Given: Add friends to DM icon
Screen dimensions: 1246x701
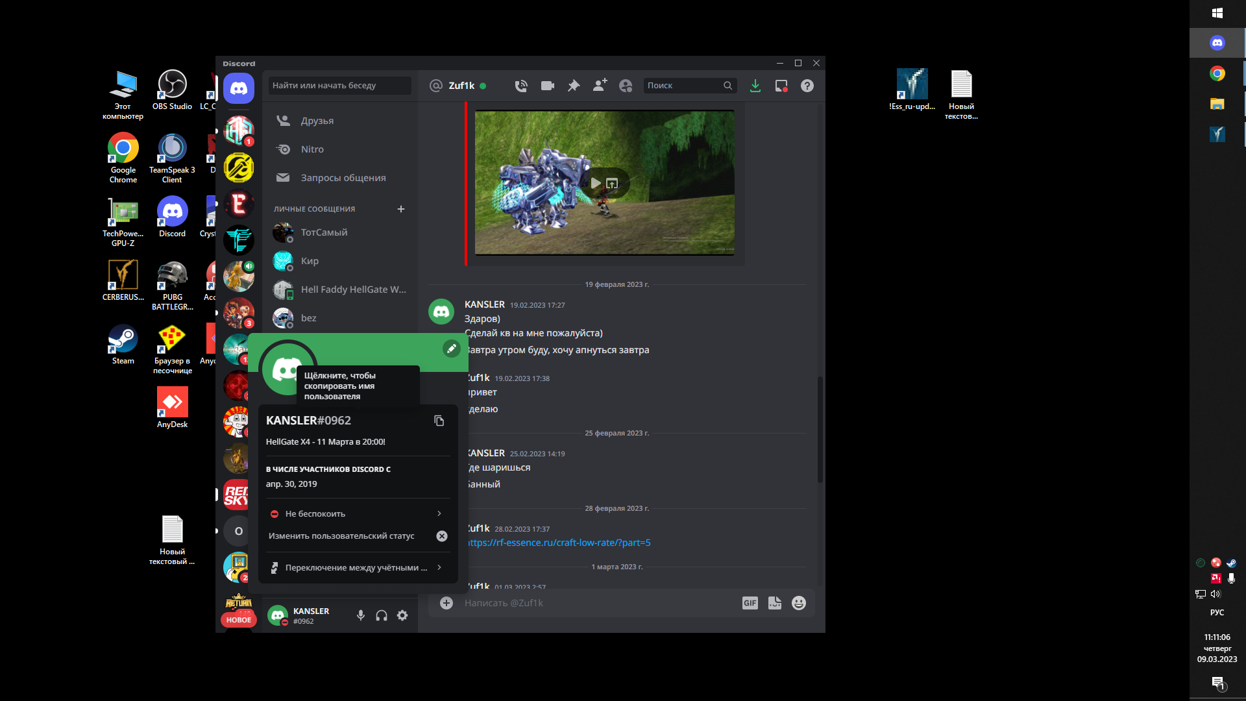Looking at the screenshot, I should (x=600, y=86).
